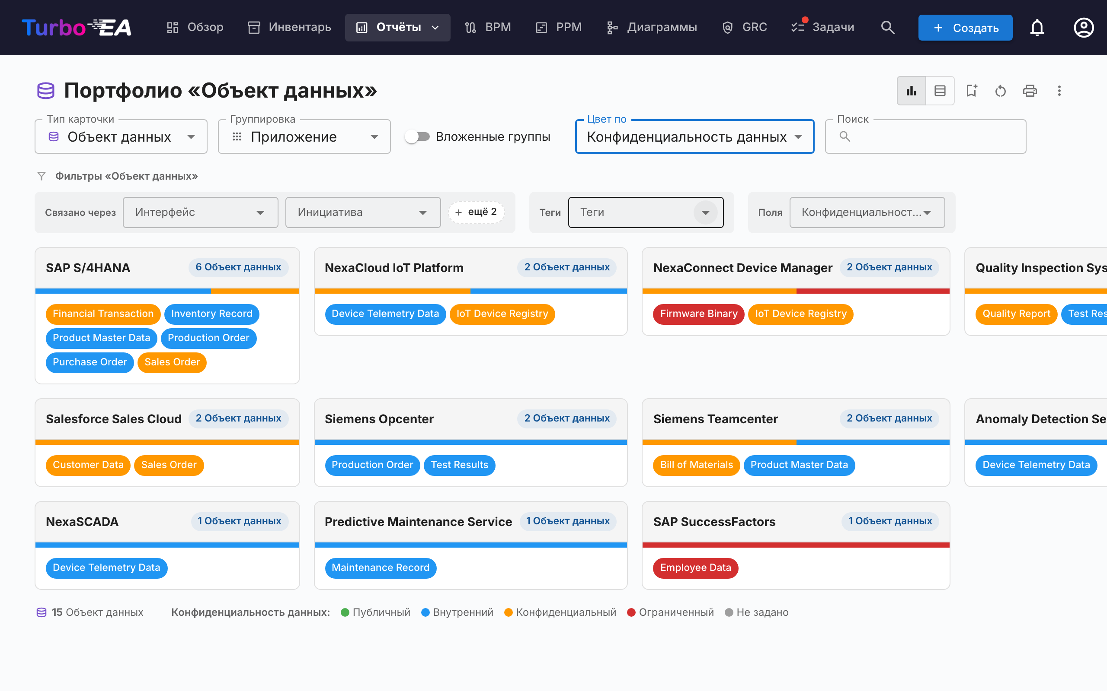Viewport: 1107px width, 691px height.
Task: Expand the Отчёты menu chevron
Action: coord(435,27)
